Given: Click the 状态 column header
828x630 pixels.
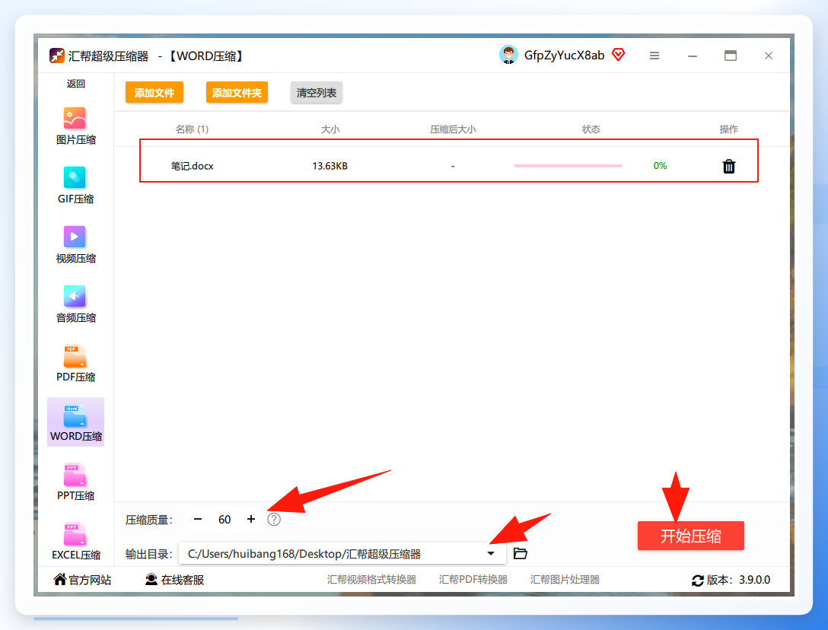Looking at the screenshot, I should (x=591, y=129).
